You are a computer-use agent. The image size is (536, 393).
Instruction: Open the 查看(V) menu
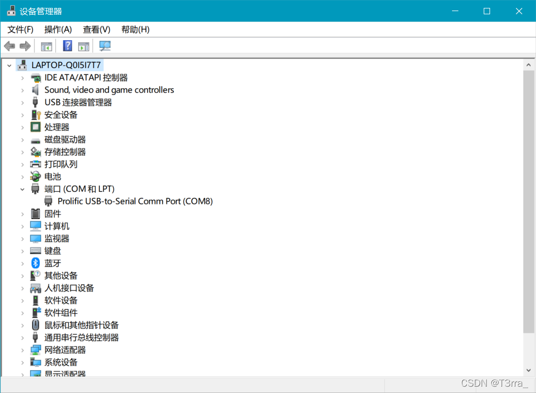click(97, 30)
